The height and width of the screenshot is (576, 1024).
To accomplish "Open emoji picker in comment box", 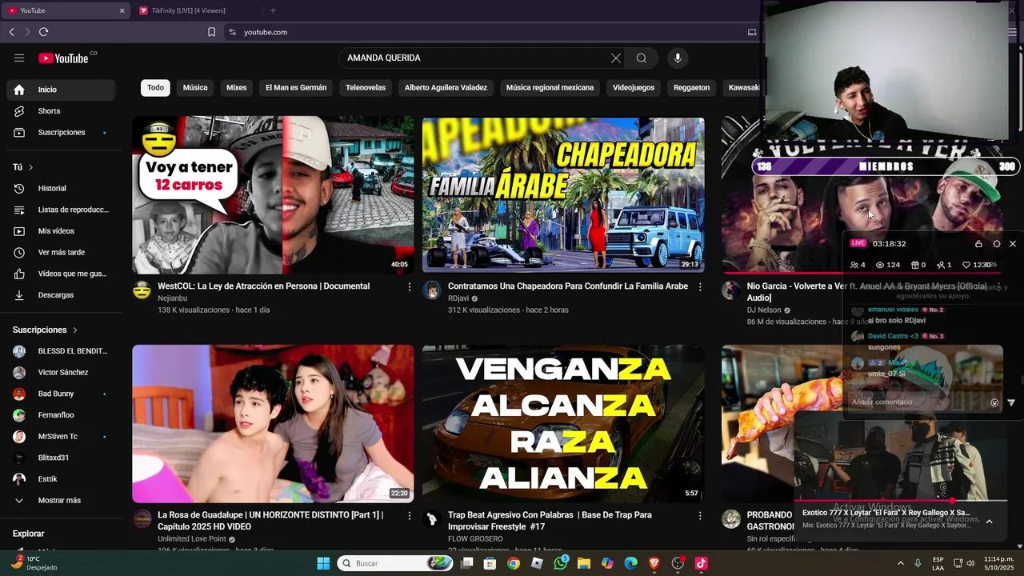I will pos(994,402).
